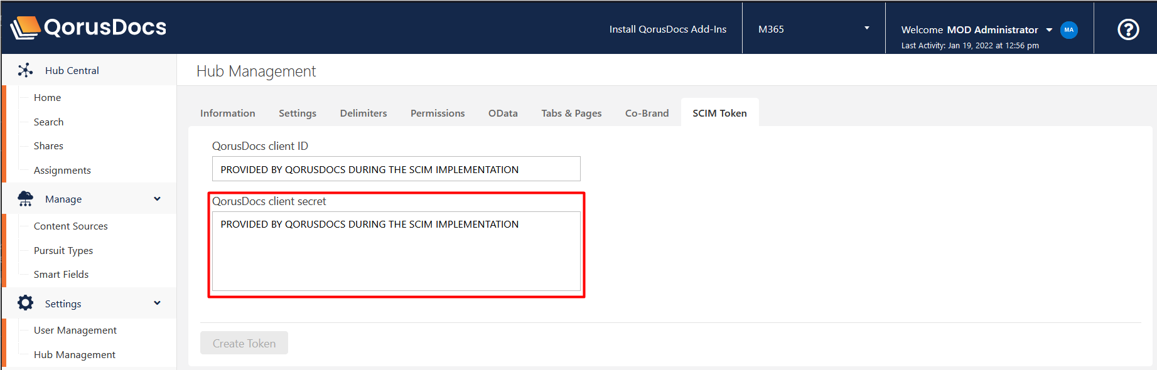Select the SCIM Token tab
This screenshot has height=370, width=1157.
pos(719,113)
